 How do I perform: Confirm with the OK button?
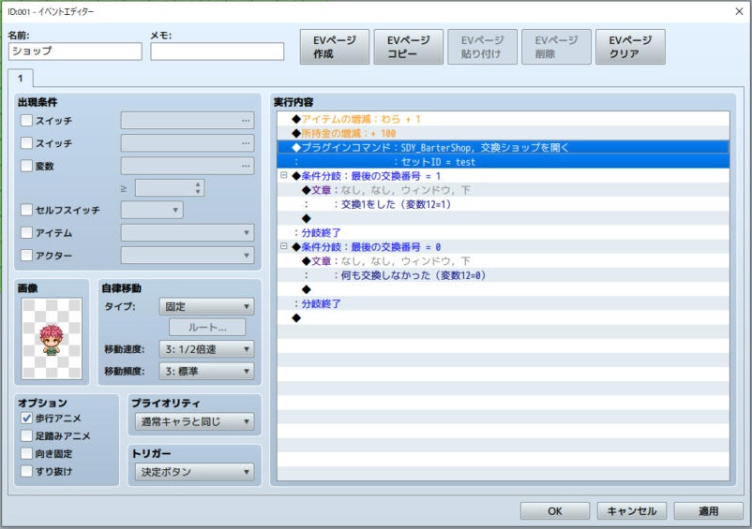[555, 511]
